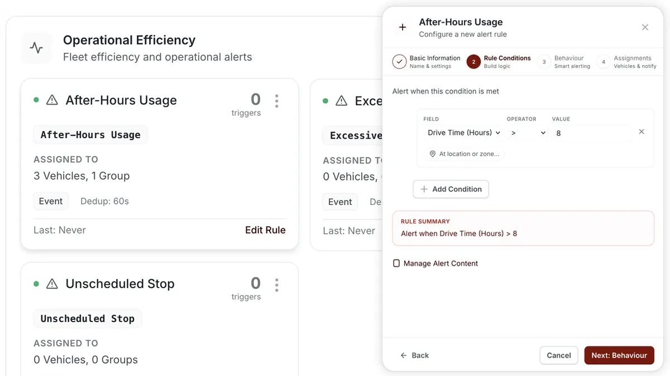
Task: Click the After-Hours Usage card title
Action: 121,100
